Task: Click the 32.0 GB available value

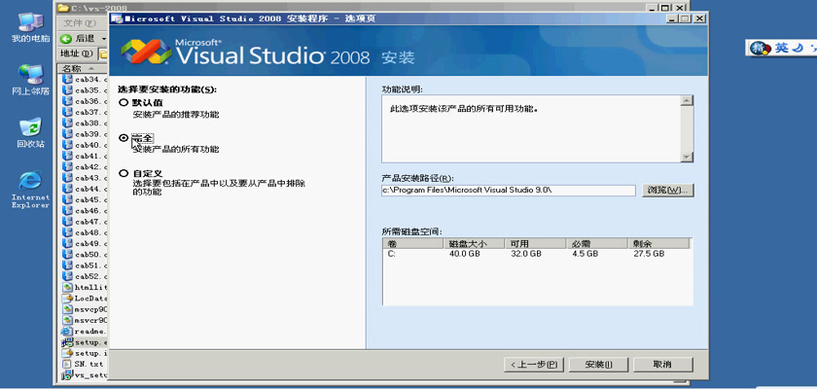Action: pyautogui.click(x=526, y=254)
